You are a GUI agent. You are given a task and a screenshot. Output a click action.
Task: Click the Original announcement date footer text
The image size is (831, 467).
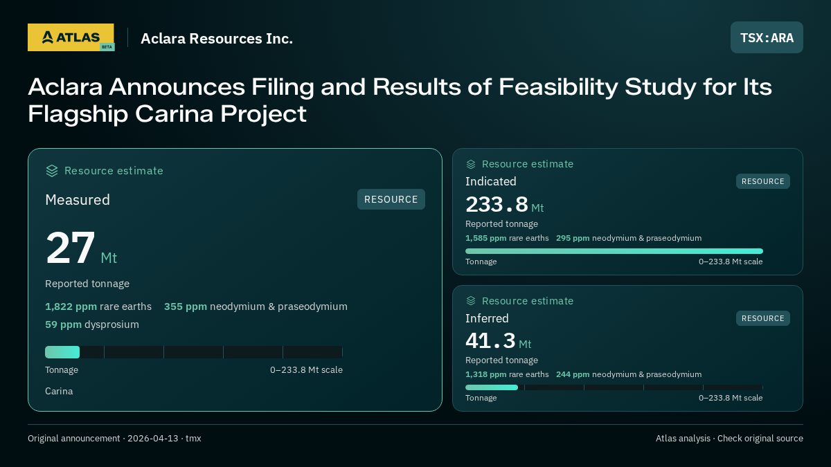point(114,439)
